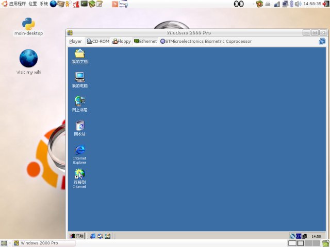
Task: Open the mail envelope launcher in top panel
Action: click(61, 4)
